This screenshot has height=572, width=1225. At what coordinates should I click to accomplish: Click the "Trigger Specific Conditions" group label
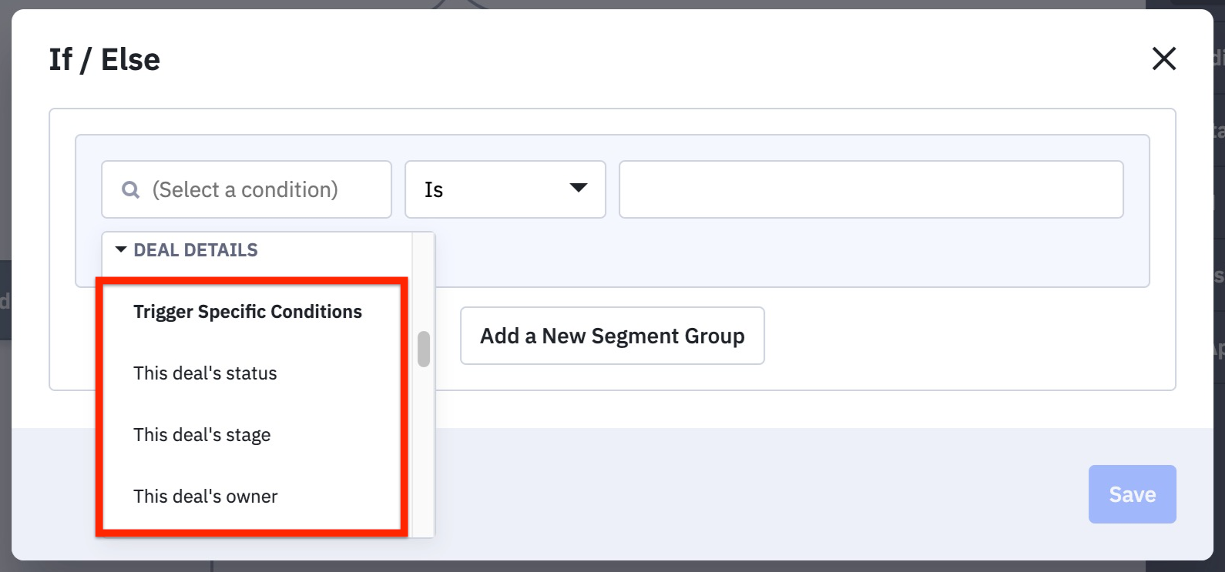click(x=247, y=312)
